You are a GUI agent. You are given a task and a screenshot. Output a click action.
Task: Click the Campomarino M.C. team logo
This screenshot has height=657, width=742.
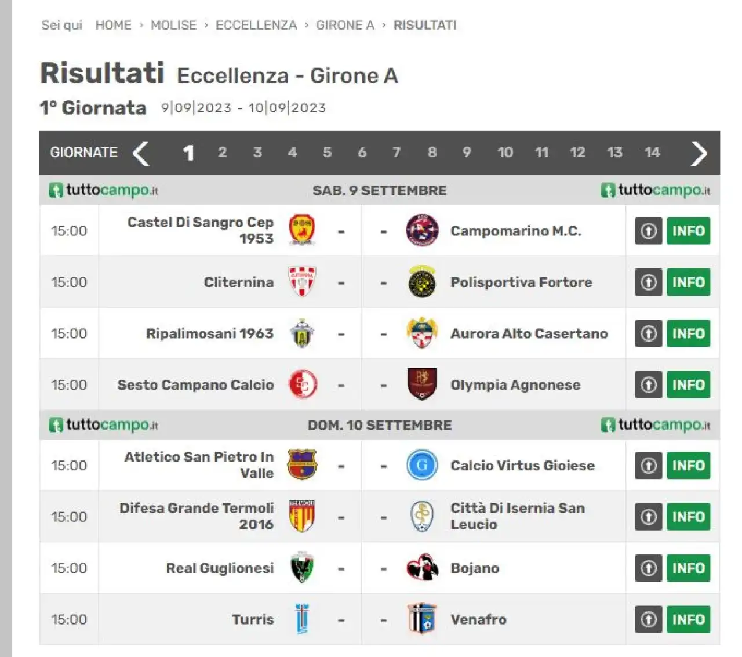tap(422, 230)
